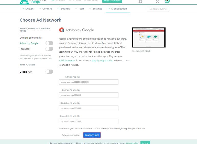Open the user avatar in the header
The image size is (197, 144).
pyautogui.click(x=167, y=2)
